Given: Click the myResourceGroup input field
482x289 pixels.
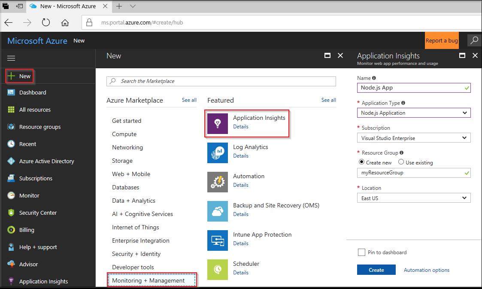Looking at the screenshot, I should pyautogui.click(x=414, y=173).
